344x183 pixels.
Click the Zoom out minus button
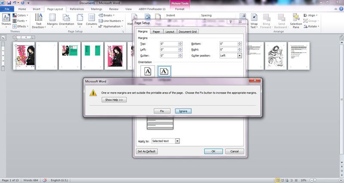pyautogui.click(x=311, y=180)
